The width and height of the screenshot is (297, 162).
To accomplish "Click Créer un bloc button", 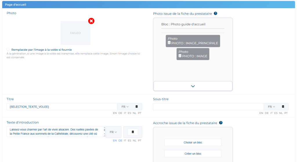I will (x=193, y=154).
